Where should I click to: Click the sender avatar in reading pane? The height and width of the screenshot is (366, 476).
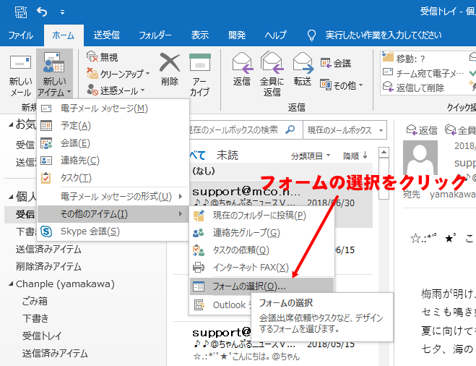pos(420,158)
